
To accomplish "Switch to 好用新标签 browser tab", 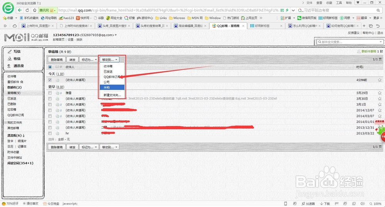I will (x=265, y=26).
